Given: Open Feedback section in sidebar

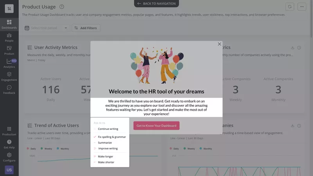Looking at the screenshot, I should click(9, 90).
